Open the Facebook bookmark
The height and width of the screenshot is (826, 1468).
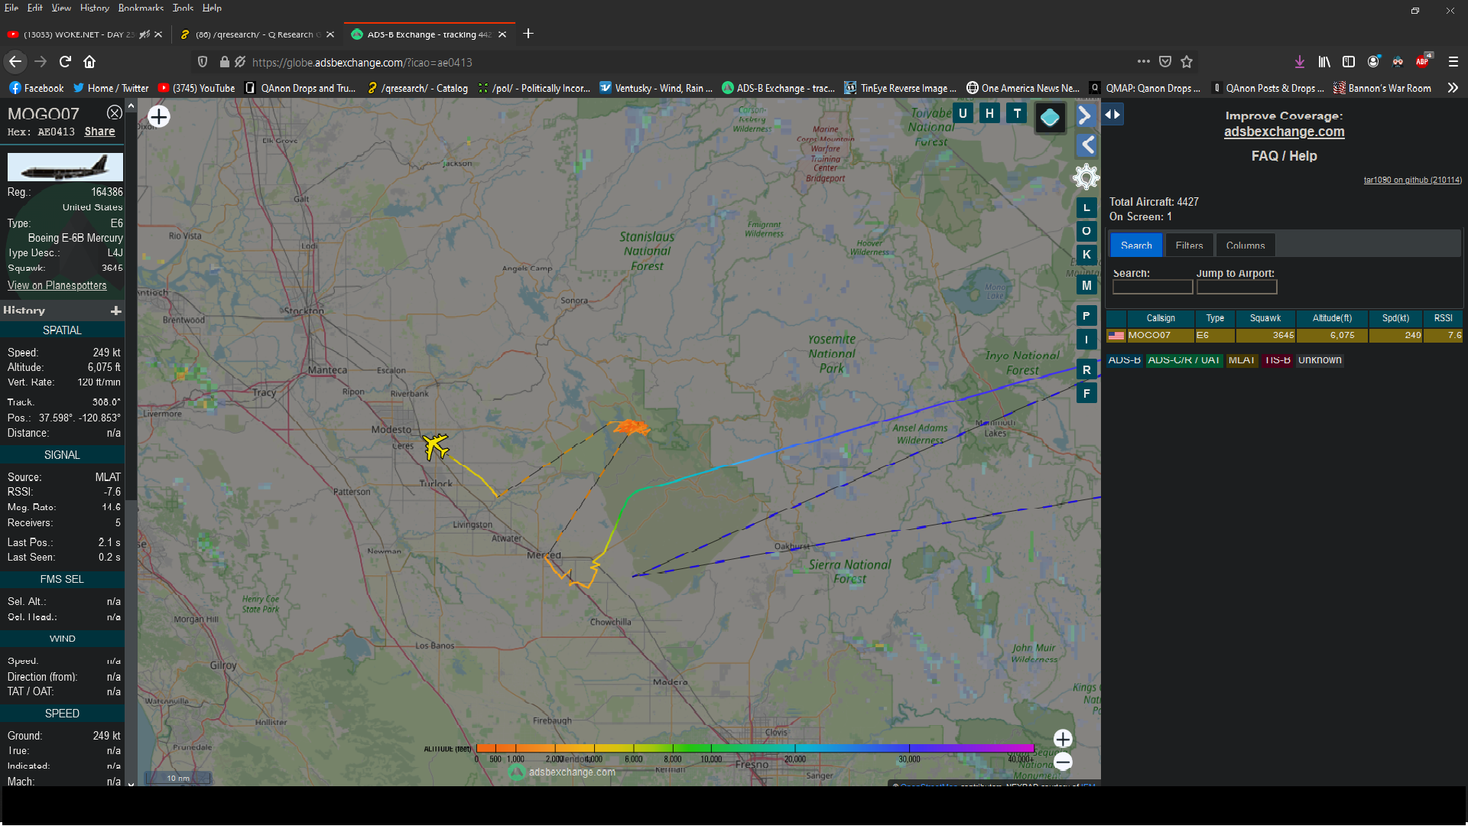[37, 88]
